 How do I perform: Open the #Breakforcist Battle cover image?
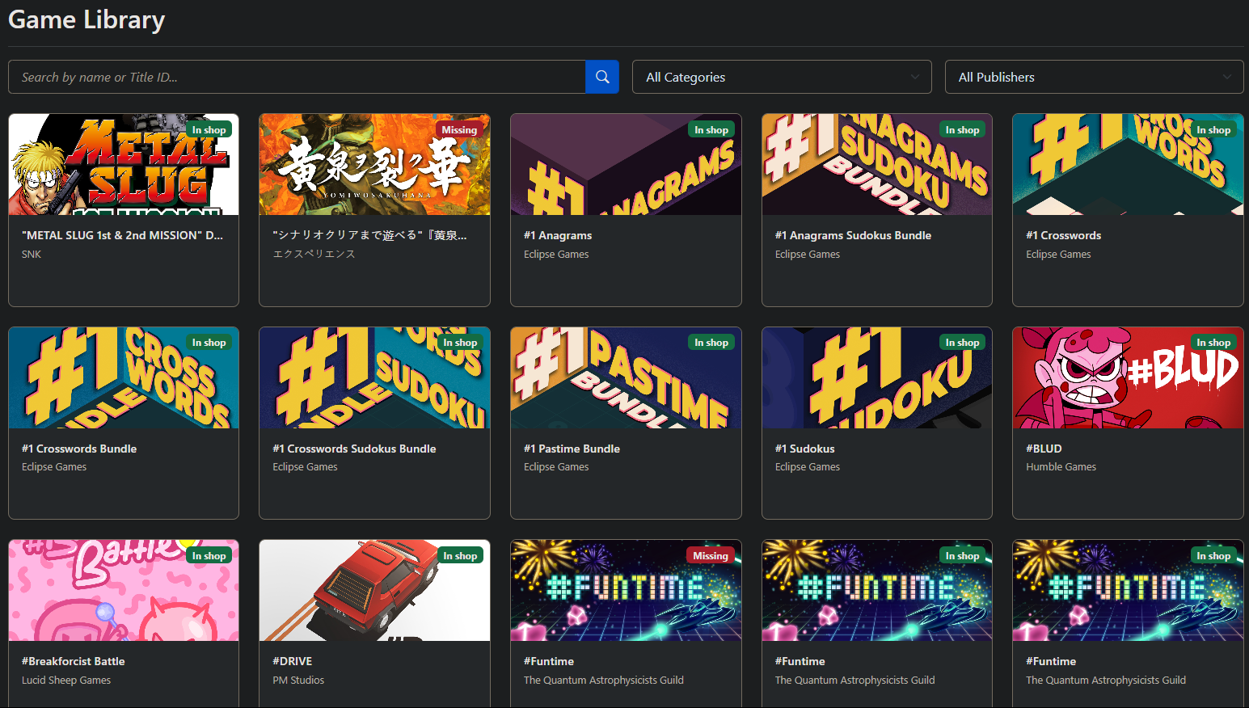click(124, 590)
